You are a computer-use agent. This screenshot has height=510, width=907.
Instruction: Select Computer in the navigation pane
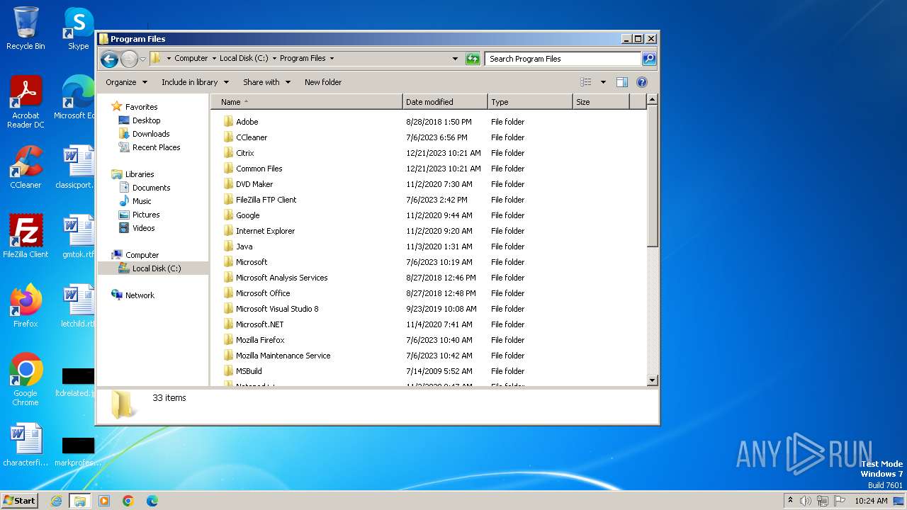pyautogui.click(x=142, y=255)
